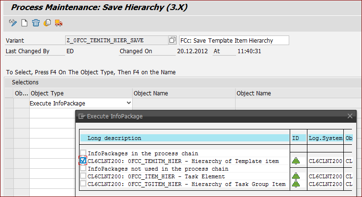Delete variant using the trash can icon
The image size is (362, 197).
(36, 23)
